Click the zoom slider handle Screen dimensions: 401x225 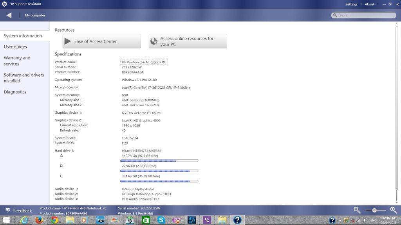point(374,210)
